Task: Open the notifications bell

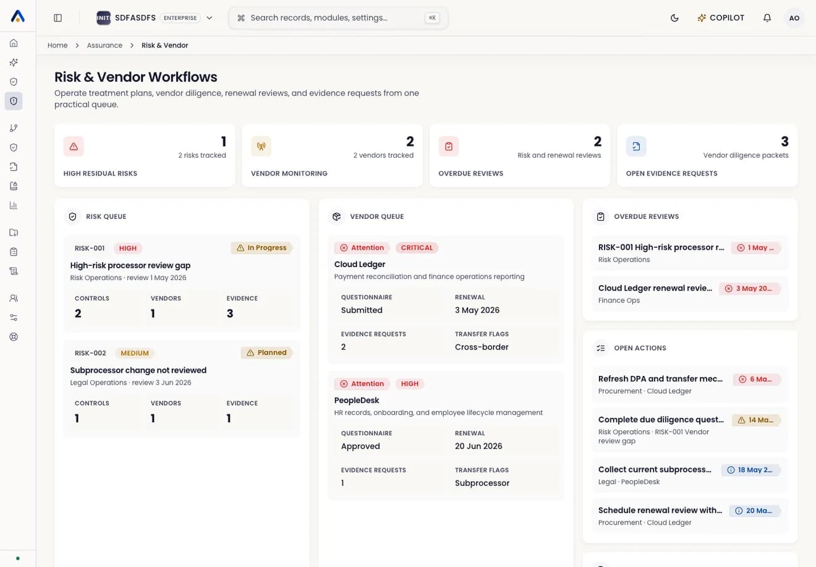Action: 767,18
